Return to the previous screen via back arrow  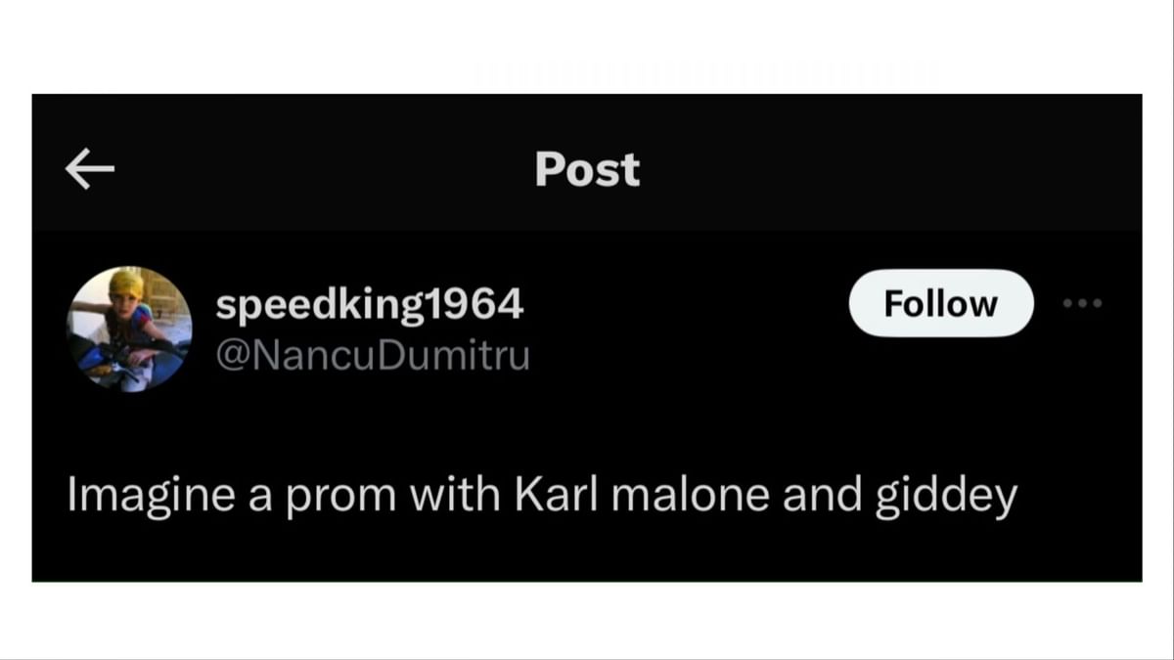[90, 170]
